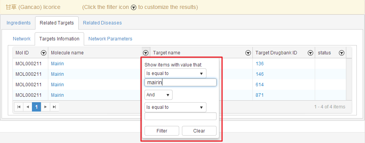
Task: Switch to Related Diseases tab
Action: click(102, 23)
